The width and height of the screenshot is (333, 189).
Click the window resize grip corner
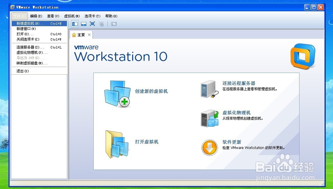click(x=322, y=184)
